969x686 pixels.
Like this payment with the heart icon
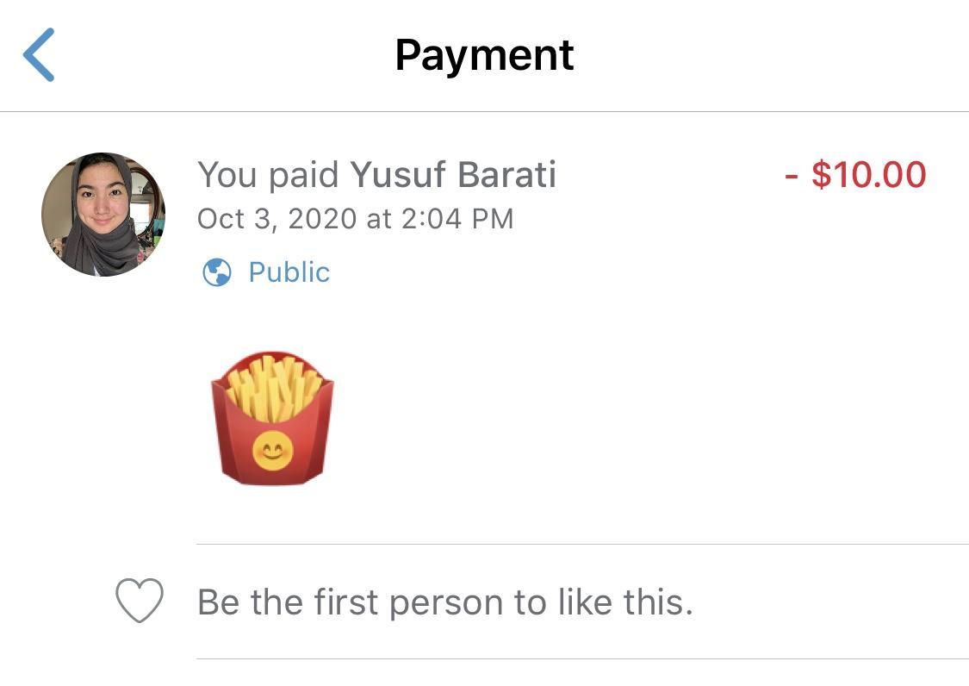pyautogui.click(x=140, y=601)
